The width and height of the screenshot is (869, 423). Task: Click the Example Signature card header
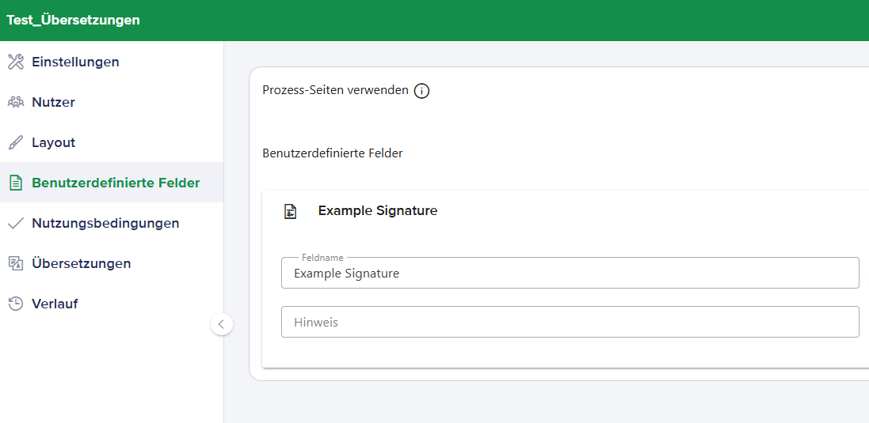[x=378, y=211]
